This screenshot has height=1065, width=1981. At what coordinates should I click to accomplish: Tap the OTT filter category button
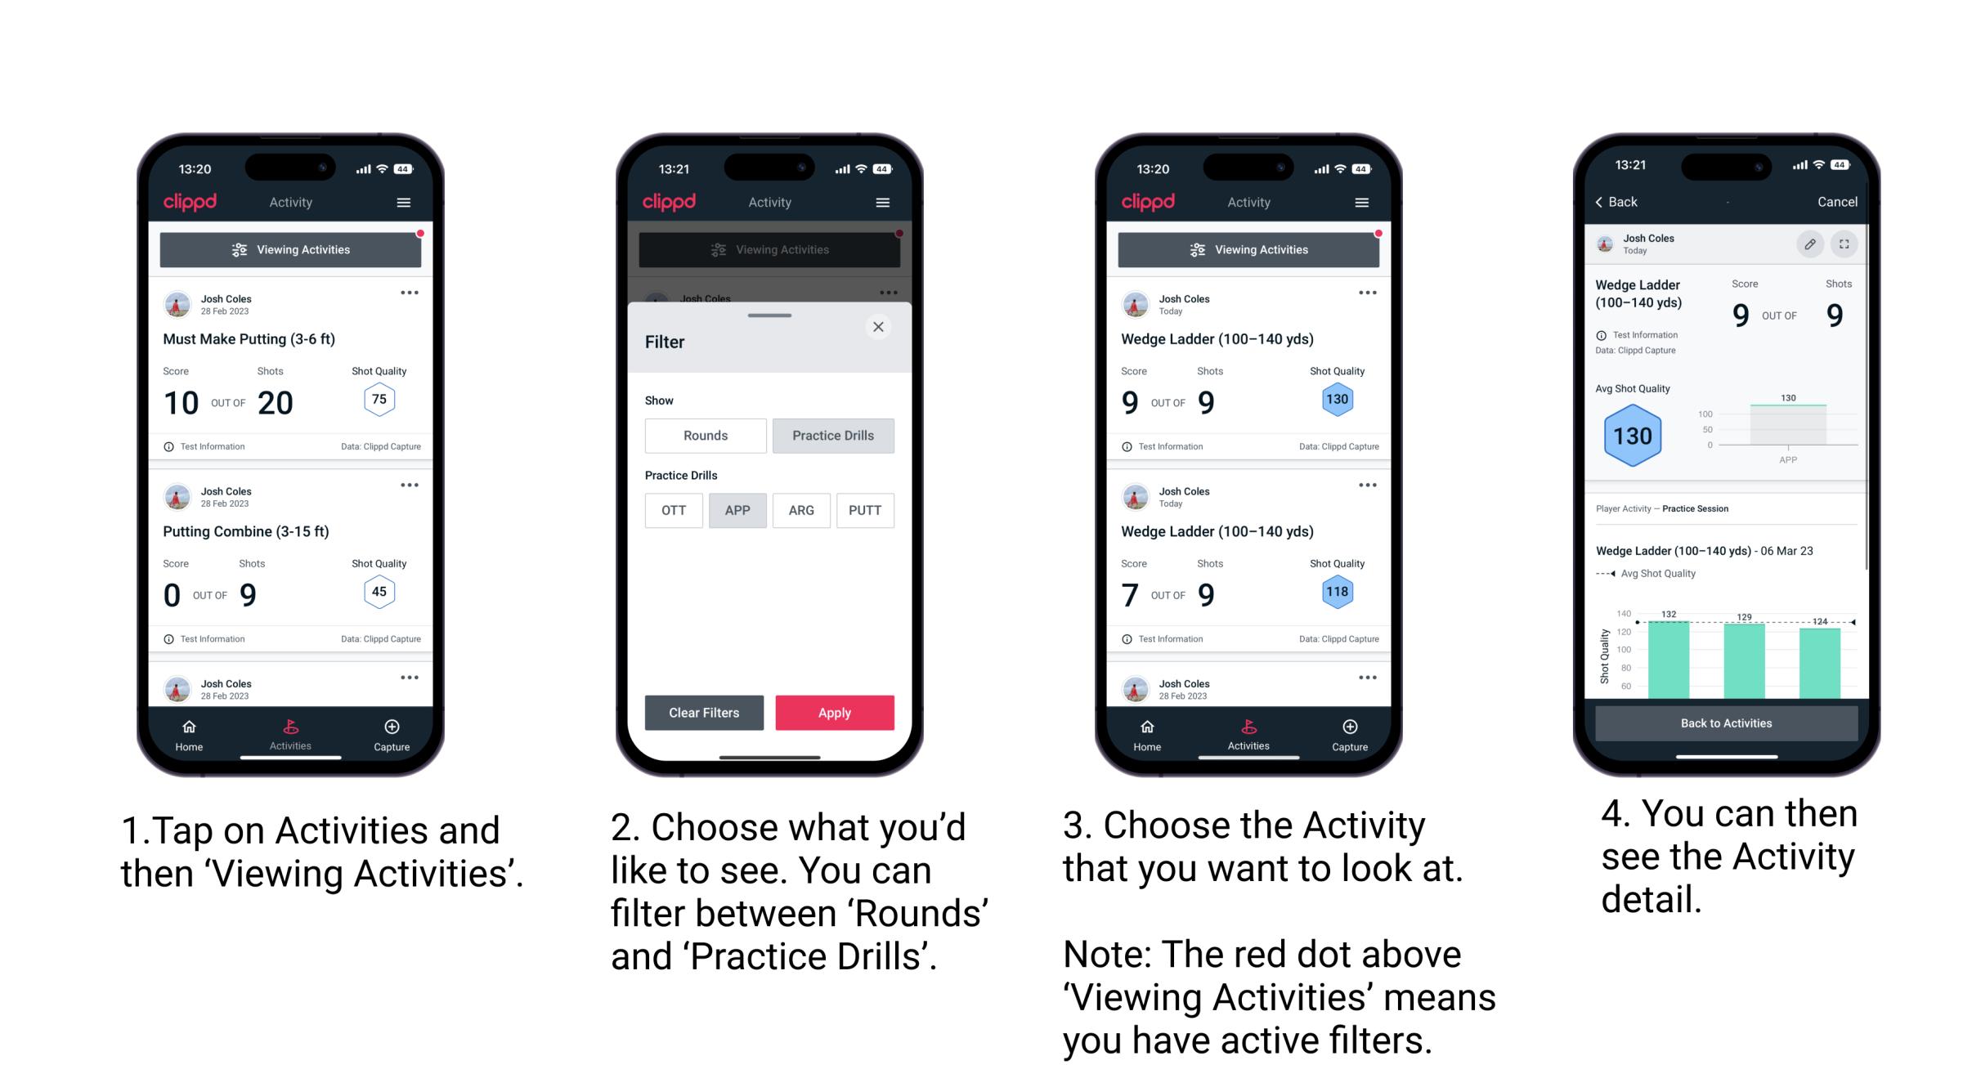coord(673,509)
